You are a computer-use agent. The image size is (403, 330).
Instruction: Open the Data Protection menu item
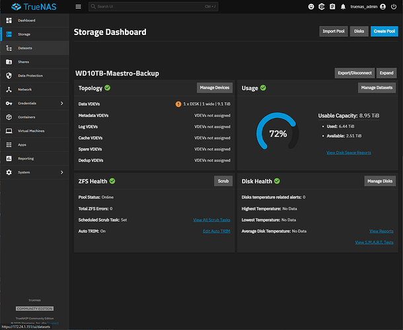[35, 75]
